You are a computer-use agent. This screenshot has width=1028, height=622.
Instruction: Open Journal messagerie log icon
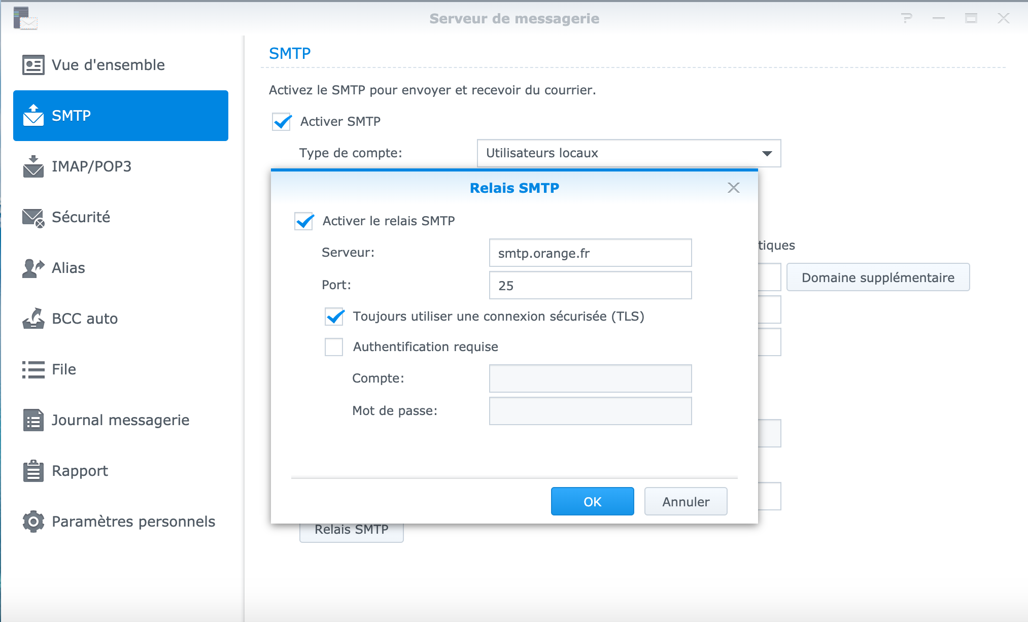coord(33,420)
